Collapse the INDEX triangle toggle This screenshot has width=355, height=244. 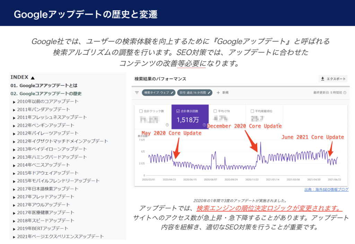[x=33, y=78]
